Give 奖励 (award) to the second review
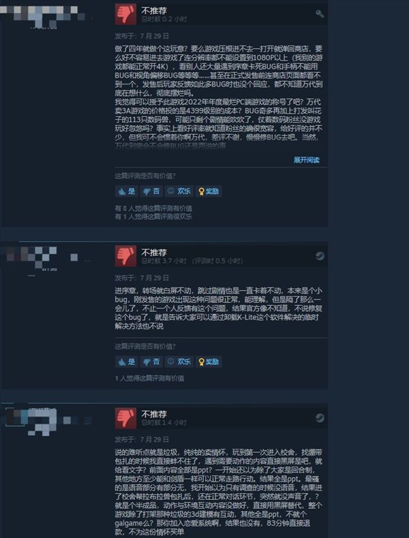Viewport: 409px width, 538px height. (x=209, y=362)
